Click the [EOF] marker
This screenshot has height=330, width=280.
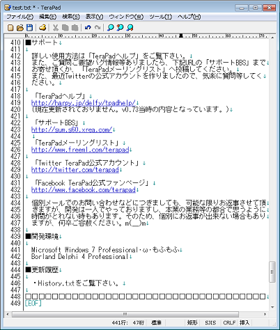(33, 304)
